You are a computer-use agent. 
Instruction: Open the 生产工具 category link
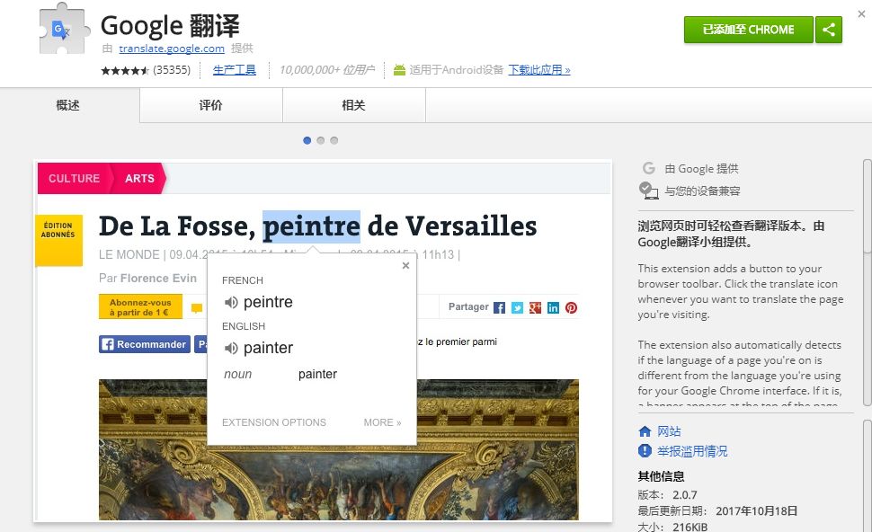(x=234, y=70)
